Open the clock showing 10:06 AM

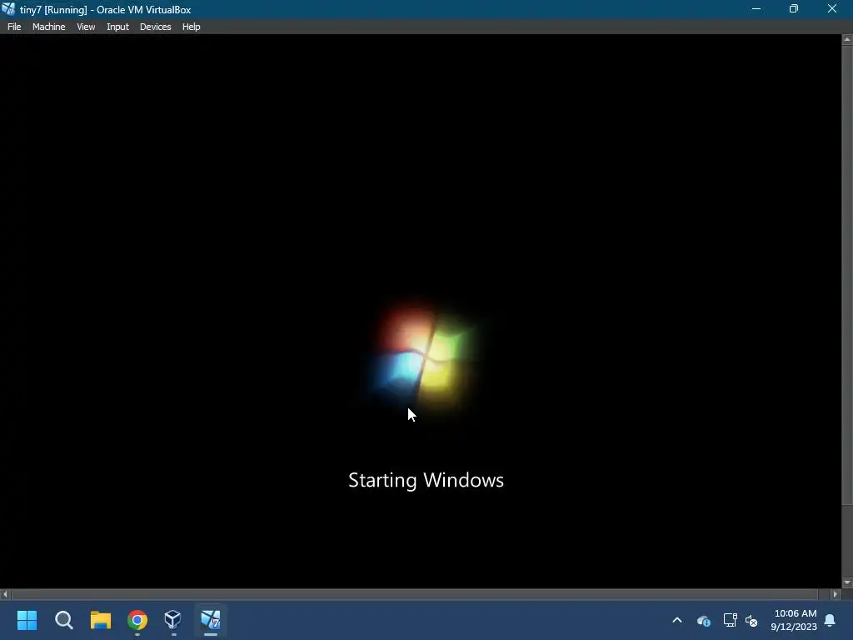pyautogui.click(x=794, y=620)
